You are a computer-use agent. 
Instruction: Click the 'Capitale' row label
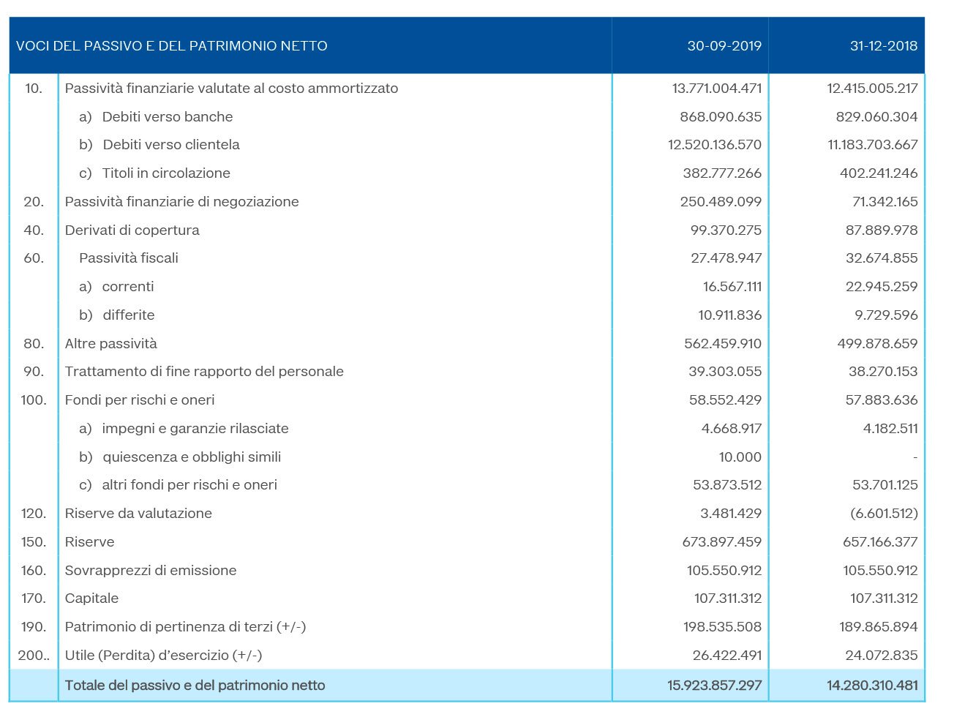pyautogui.click(x=91, y=598)
